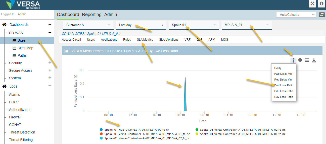326x144 pixels.
Task: Open the Spoke-01 site dropdown
Action: point(194,25)
